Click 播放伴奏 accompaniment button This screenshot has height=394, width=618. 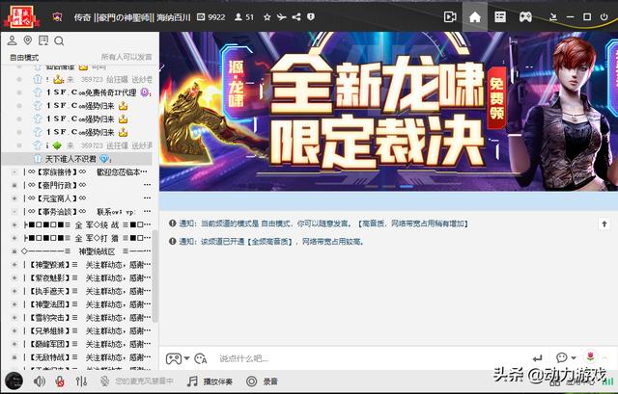tap(210, 381)
